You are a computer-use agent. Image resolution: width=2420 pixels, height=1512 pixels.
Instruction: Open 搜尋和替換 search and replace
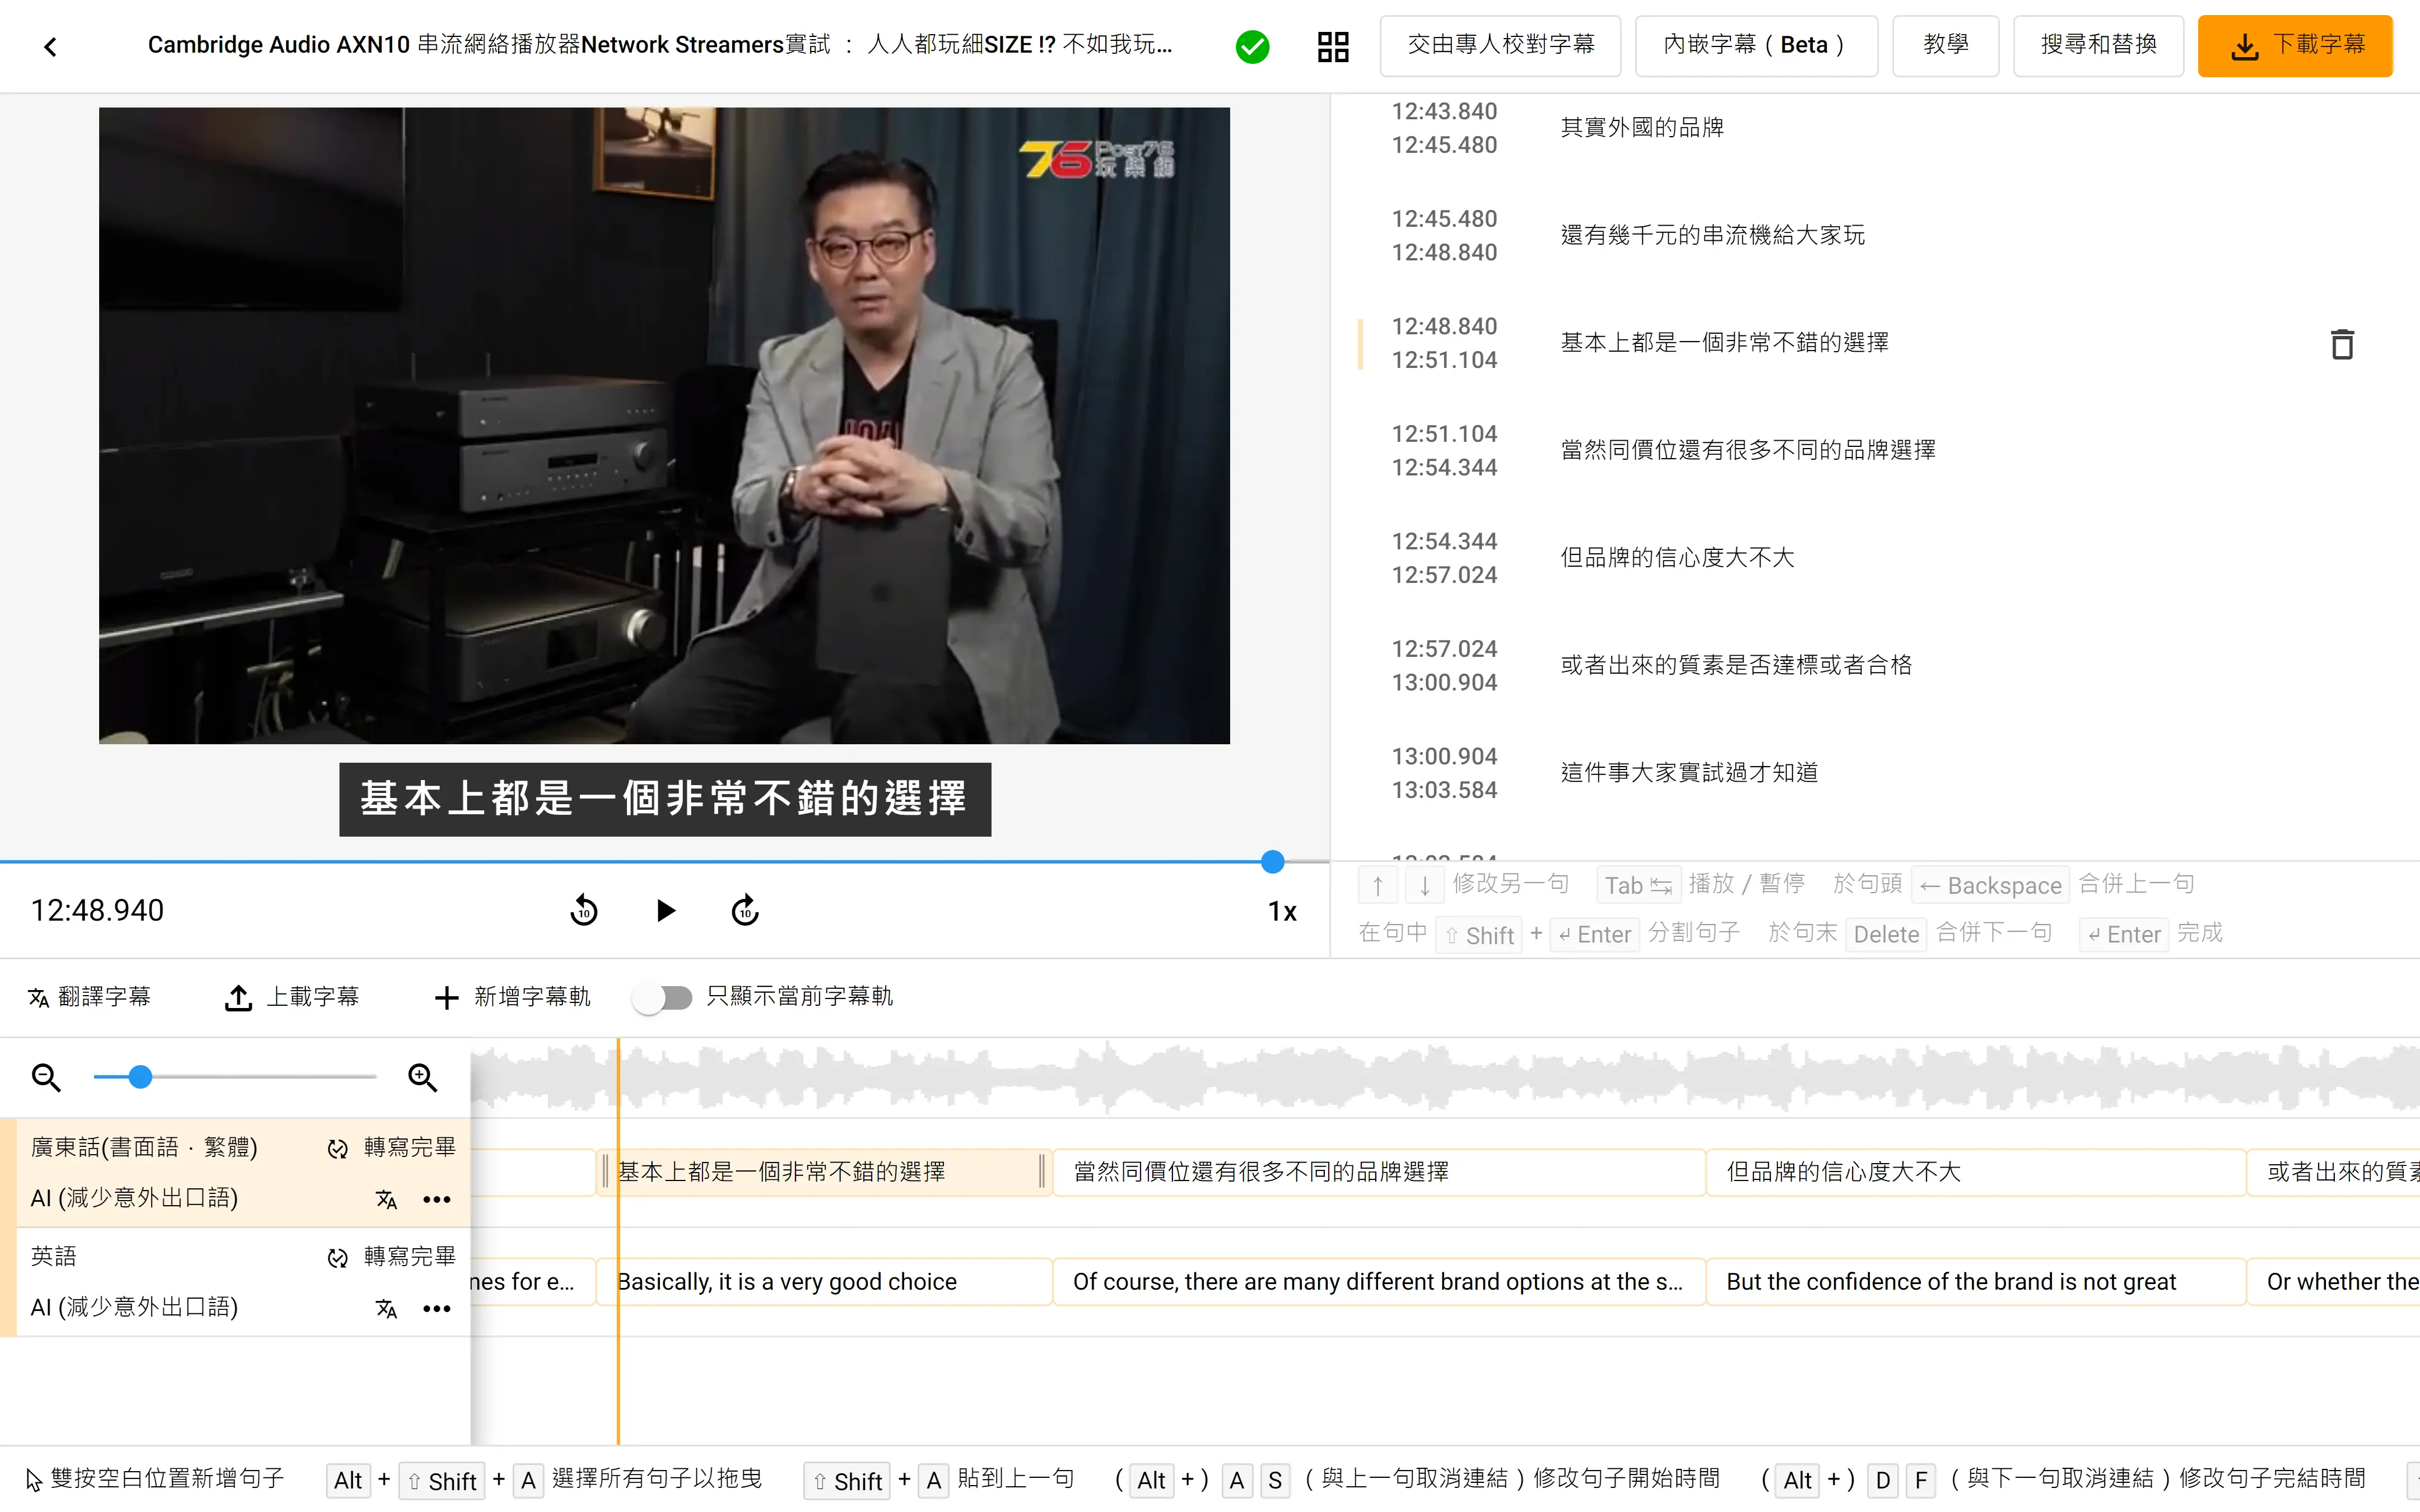[2098, 45]
